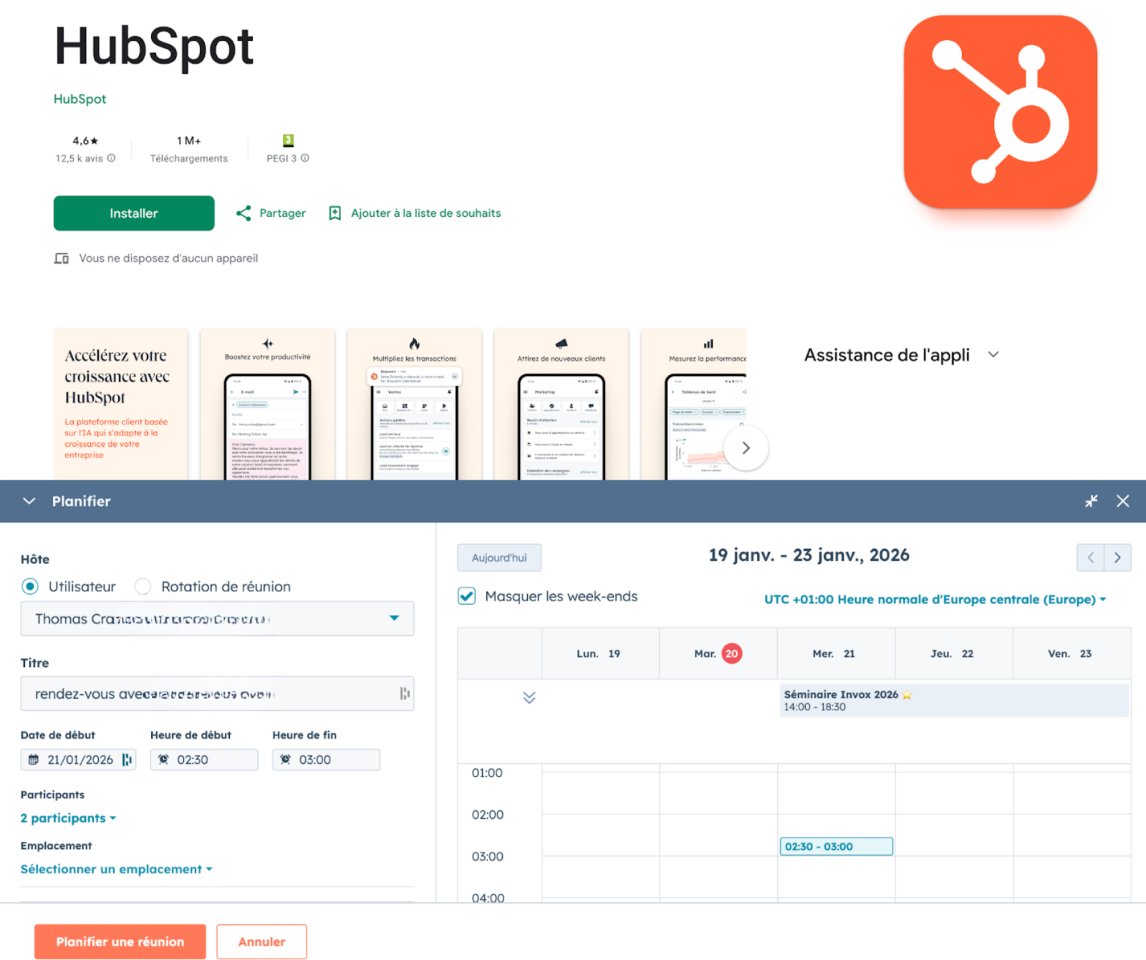Open the Accélérez votre croissance screenshot
This screenshot has height=960, width=1146.
point(120,404)
